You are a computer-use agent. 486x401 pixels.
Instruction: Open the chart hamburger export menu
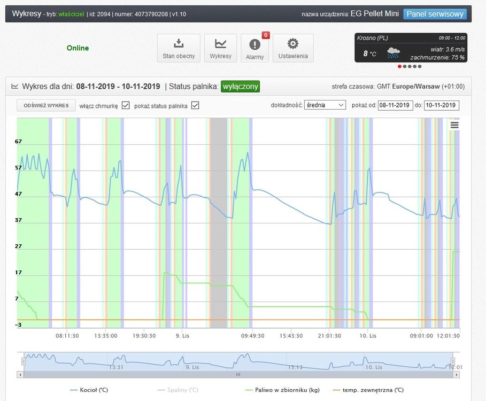click(x=454, y=125)
